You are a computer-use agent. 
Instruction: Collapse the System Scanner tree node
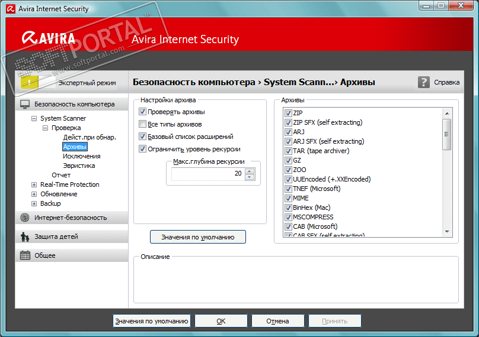coord(34,118)
